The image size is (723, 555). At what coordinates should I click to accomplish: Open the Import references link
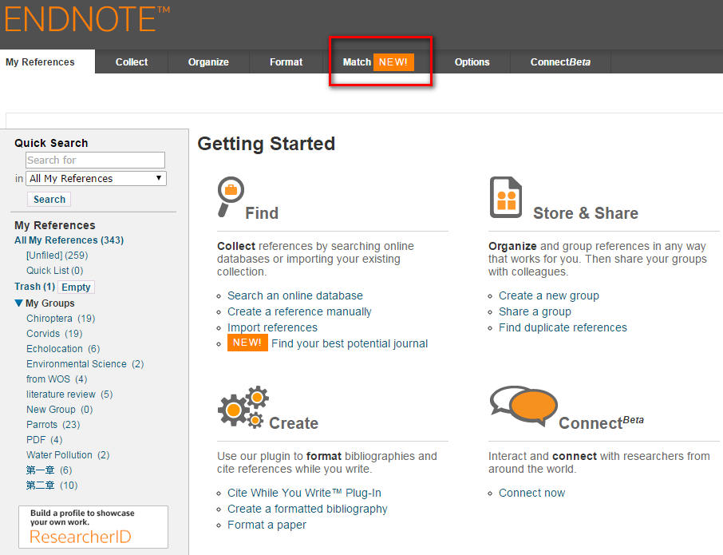click(272, 327)
